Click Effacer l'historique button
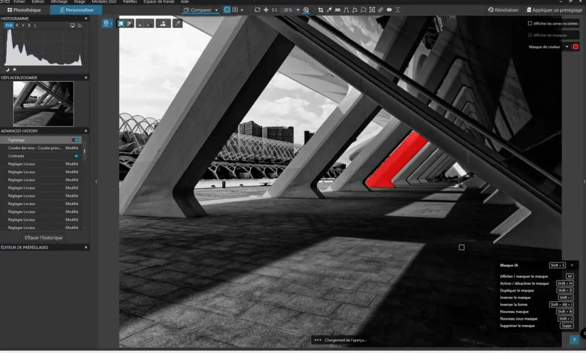586x353 pixels. pyautogui.click(x=44, y=237)
